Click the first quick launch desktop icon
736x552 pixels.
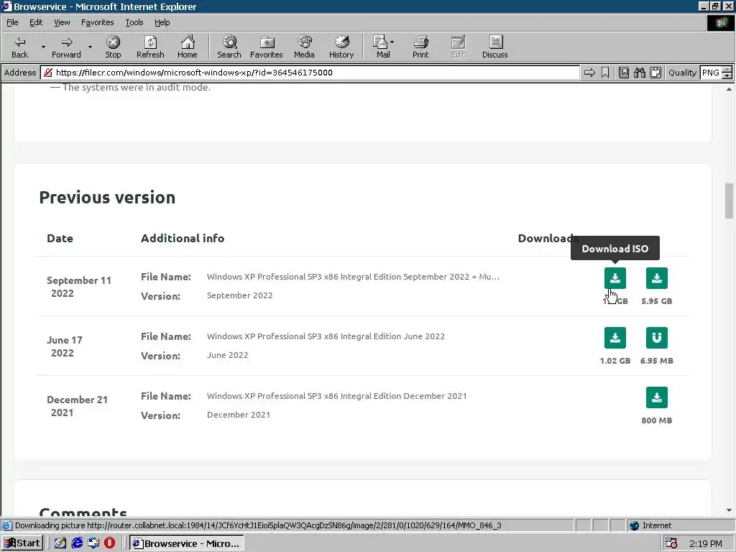click(x=60, y=543)
